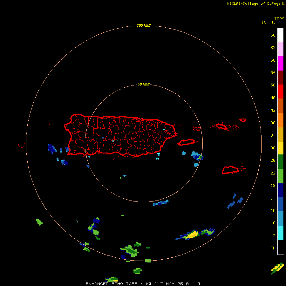This screenshot has height=286, width=286.
Task: Click the blue echo streak on 50 NMI ring
Action: click(x=161, y=203)
